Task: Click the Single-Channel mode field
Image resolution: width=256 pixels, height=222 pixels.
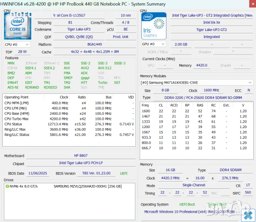Action: click(x=194, y=185)
